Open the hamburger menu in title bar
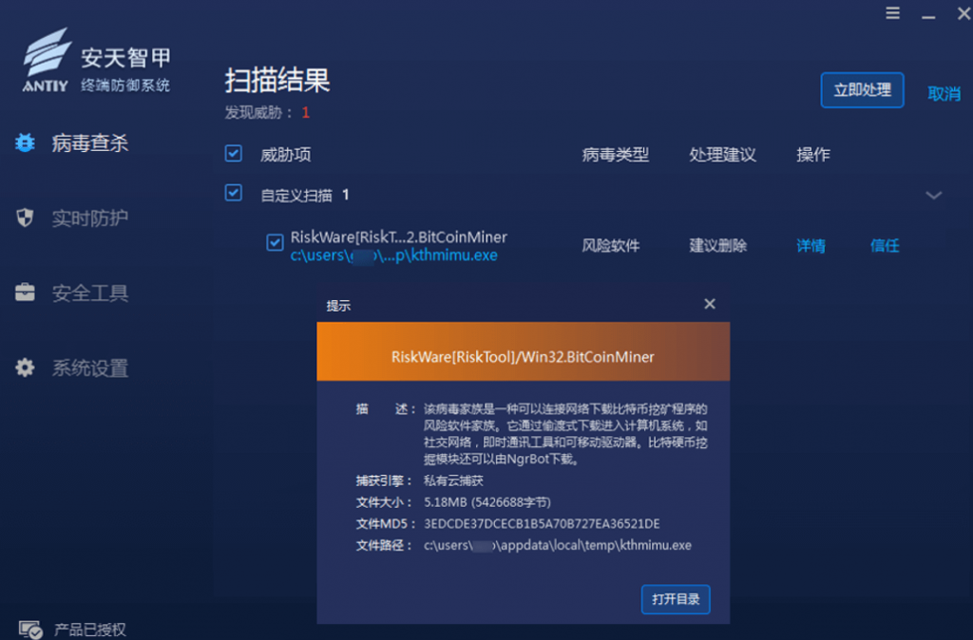This screenshot has height=640, width=973. coord(892,13)
